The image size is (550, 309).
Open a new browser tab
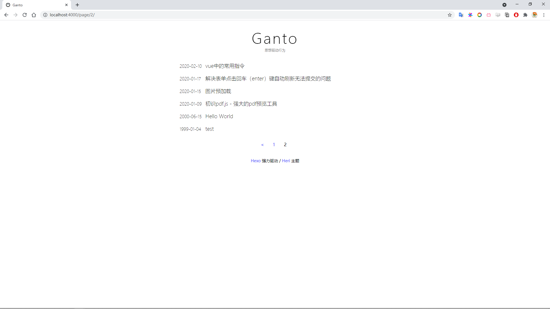(x=77, y=5)
